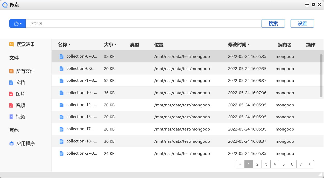Open the 音频 category
The width and height of the screenshot is (324, 178).
click(x=20, y=105)
